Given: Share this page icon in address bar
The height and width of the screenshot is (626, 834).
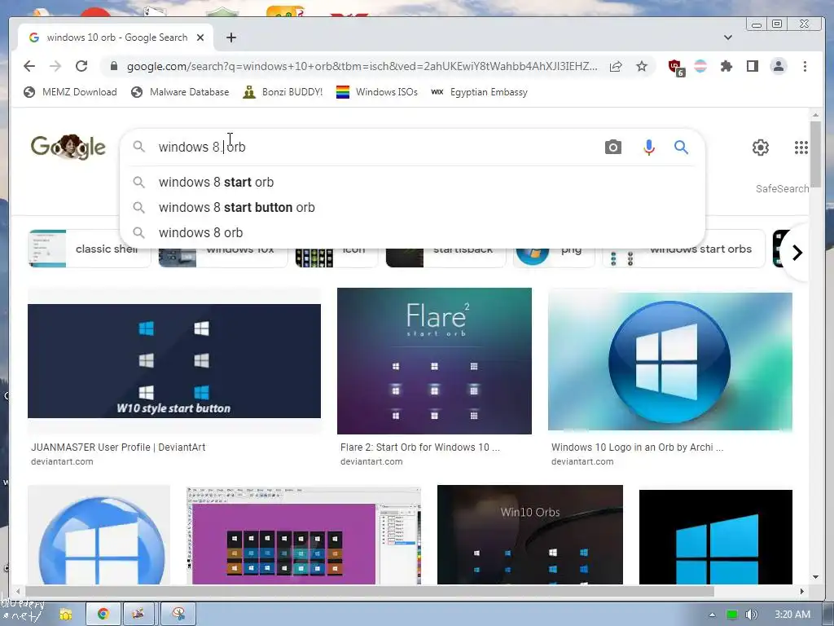Looking at the screenshot, I should click(x=616, y=66).
